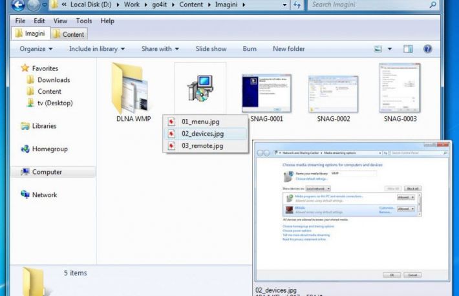Select 02_devices.jpg in popup list

click(x=202, y=134)
